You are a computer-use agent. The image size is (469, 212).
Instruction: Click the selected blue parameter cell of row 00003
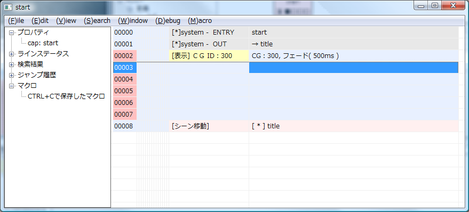point(354,68)
